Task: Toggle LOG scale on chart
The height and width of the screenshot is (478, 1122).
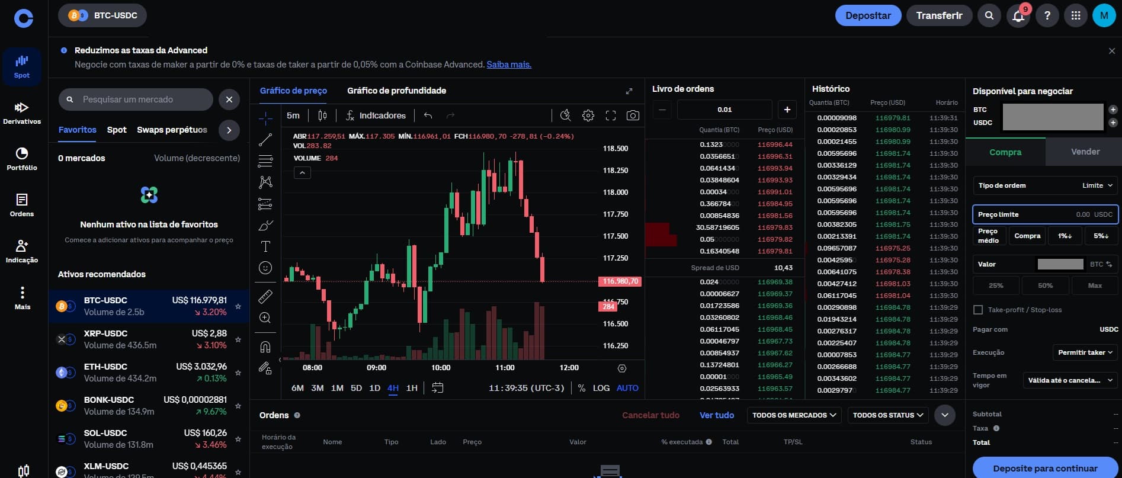Action: (601, 388)
